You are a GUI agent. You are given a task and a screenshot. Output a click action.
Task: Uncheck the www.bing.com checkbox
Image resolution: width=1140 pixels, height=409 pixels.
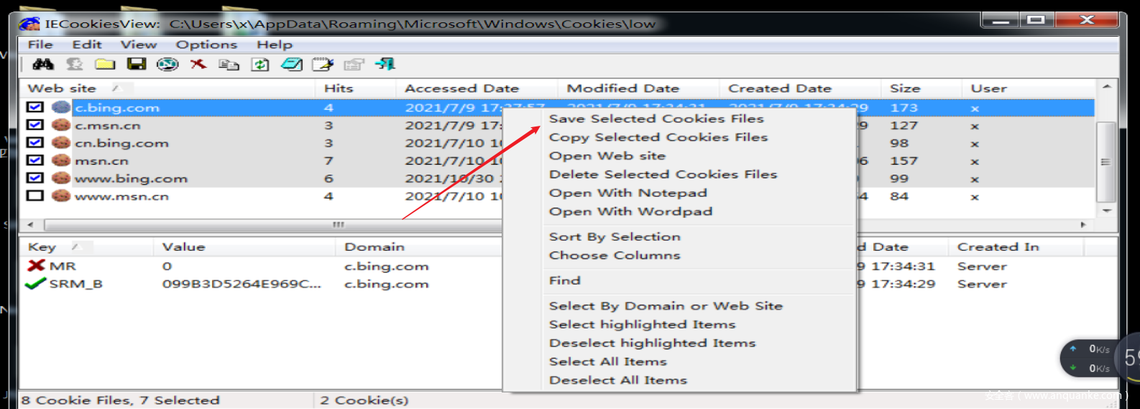[35, 178]
